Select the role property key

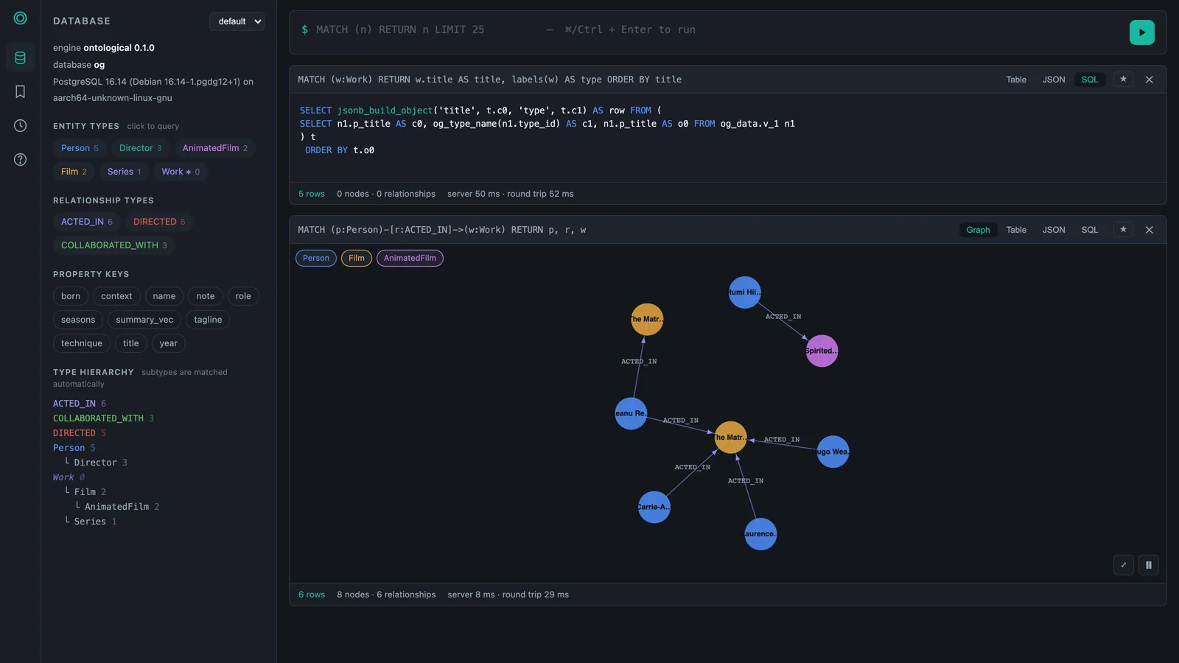243,296
